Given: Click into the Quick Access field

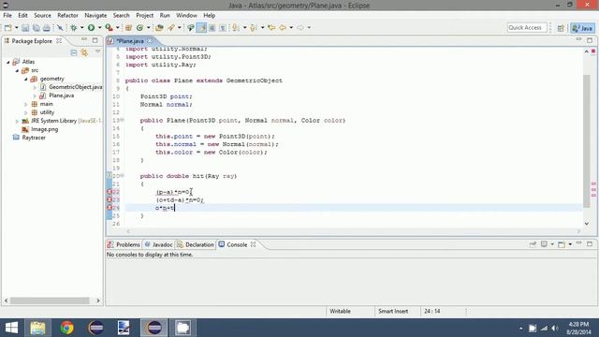Looking at the screenshot, I should [527, 27].
